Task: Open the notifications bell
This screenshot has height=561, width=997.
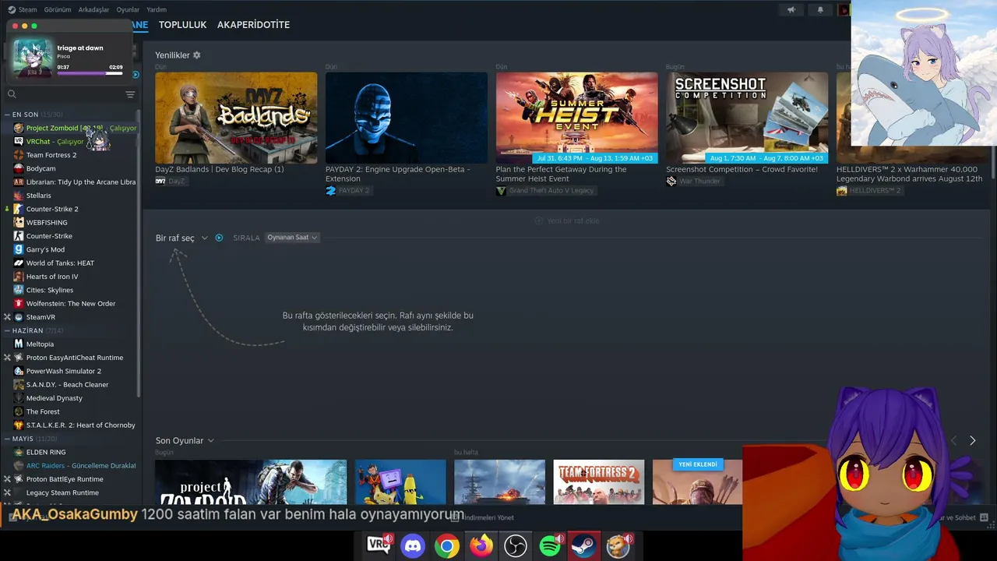Action: [820, 10]
